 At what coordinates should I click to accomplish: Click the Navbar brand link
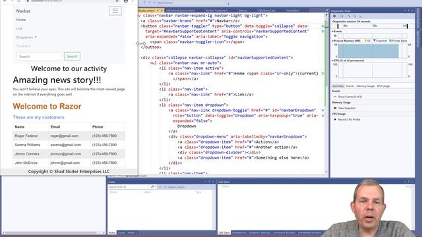[23, 11]
